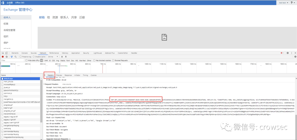Select the Headers tab

point(51,75)
